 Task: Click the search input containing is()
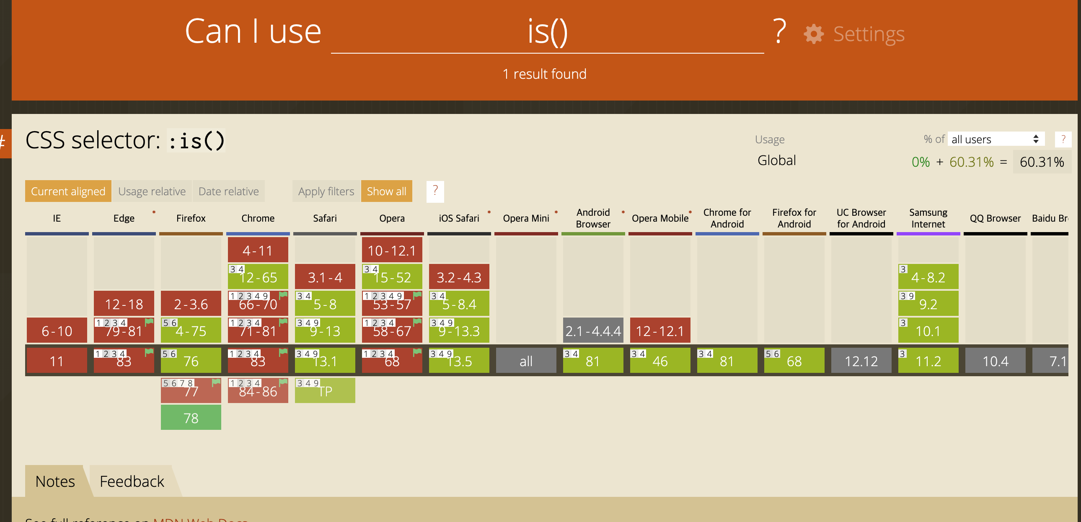click(x=547, y=33)
